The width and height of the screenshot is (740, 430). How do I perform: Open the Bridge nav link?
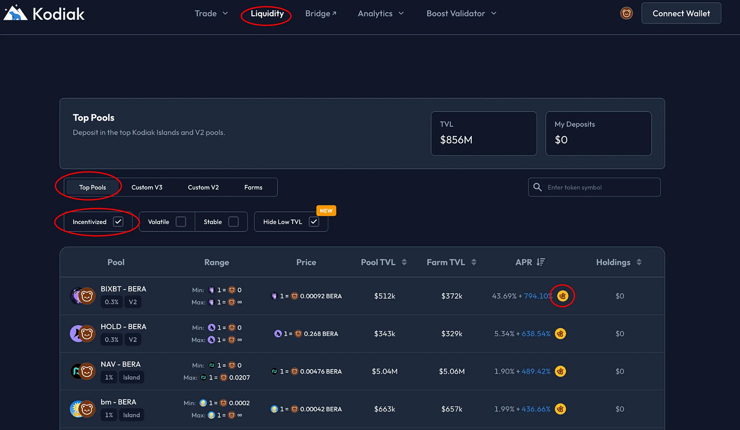click(321, 14)
